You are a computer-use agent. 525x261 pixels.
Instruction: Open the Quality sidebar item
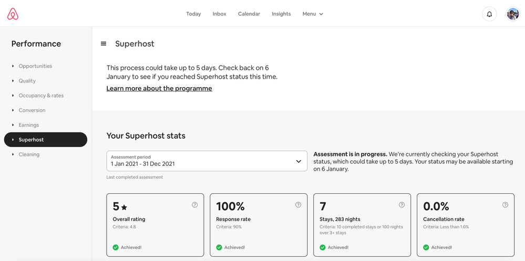tap(27, 81)
